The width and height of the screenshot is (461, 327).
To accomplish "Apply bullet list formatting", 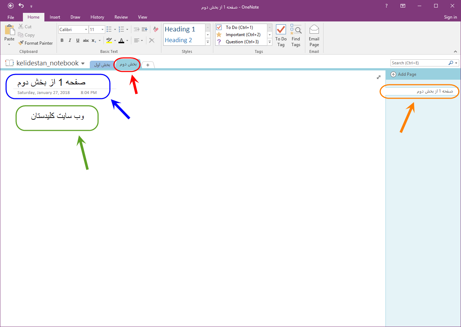I will coord(109,29).
